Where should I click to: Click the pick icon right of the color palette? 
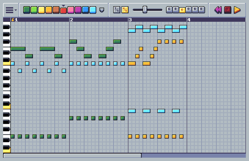tap(102, 10)
